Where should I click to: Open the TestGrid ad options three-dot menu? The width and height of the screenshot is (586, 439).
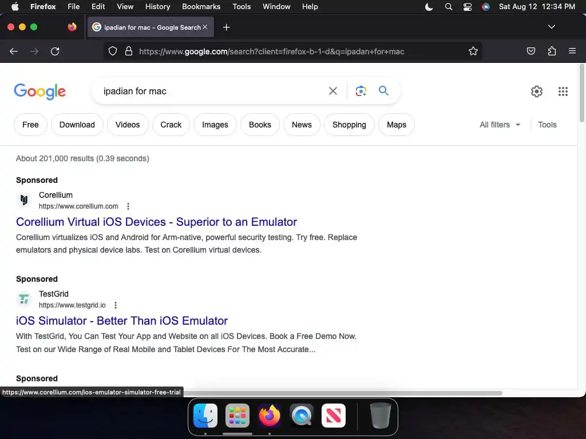click(x=116, y=305)
